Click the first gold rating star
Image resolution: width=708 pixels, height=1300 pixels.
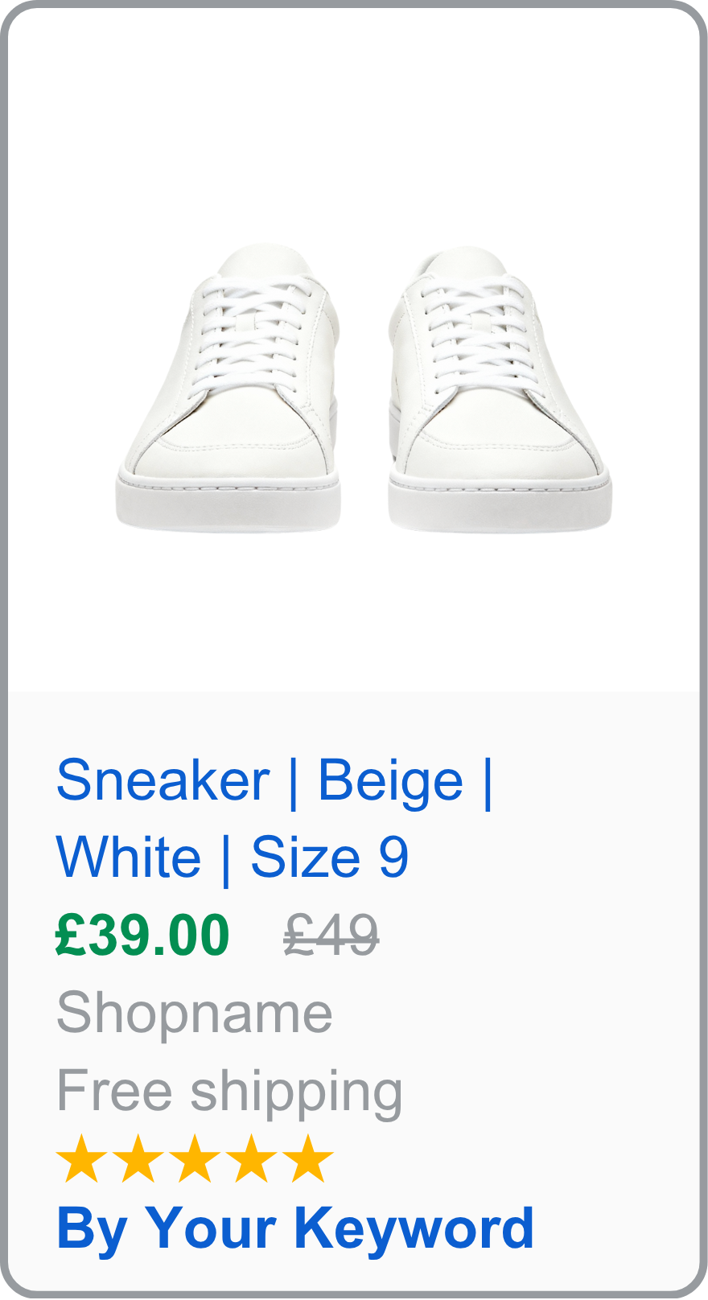coord(81,1159)
